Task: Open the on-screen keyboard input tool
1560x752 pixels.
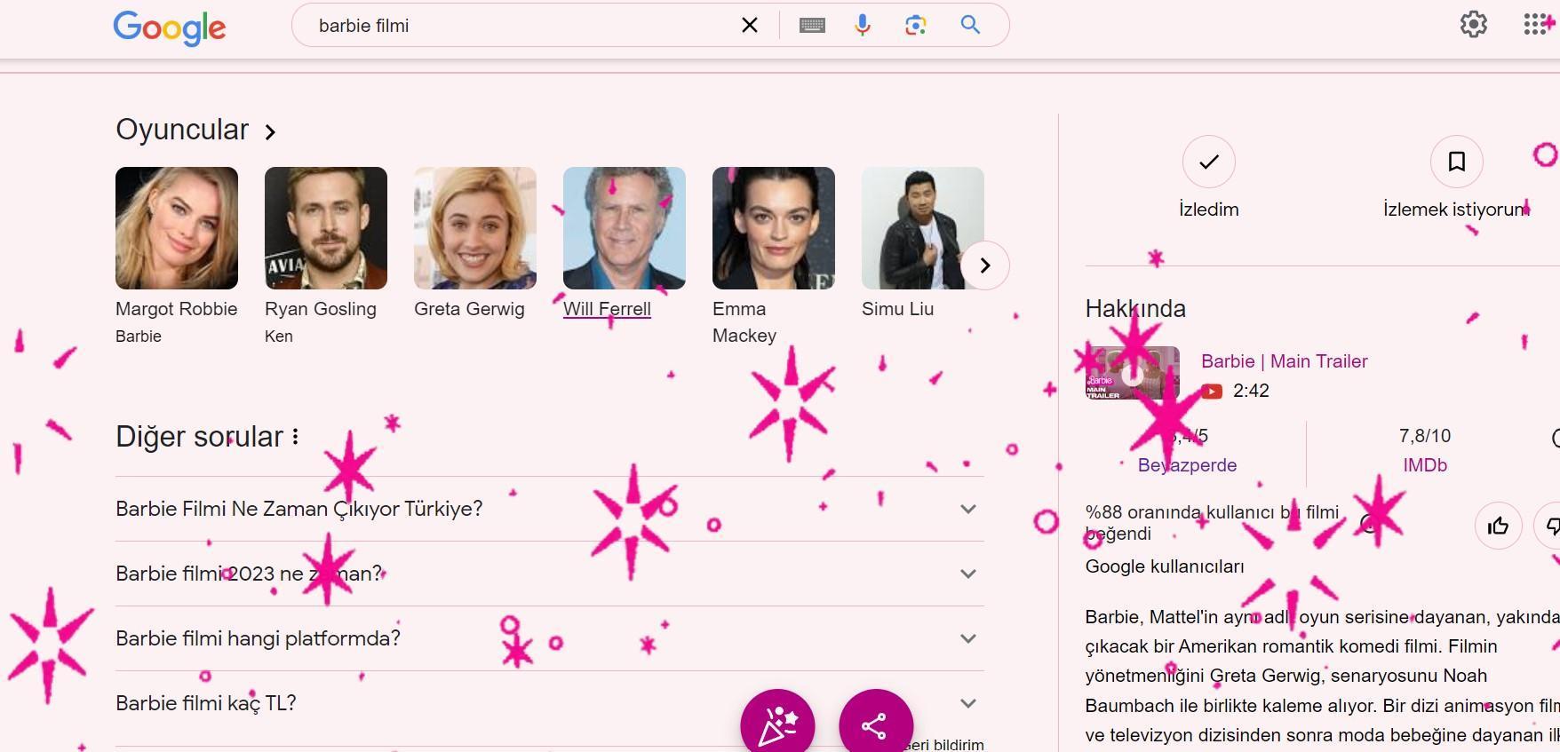Action: [x=812, y=26]
